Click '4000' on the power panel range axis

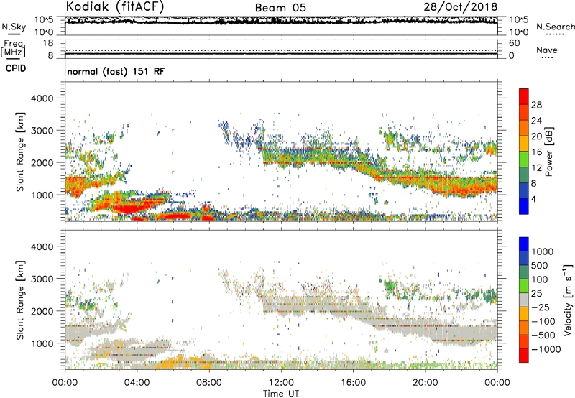coord(42,98)
